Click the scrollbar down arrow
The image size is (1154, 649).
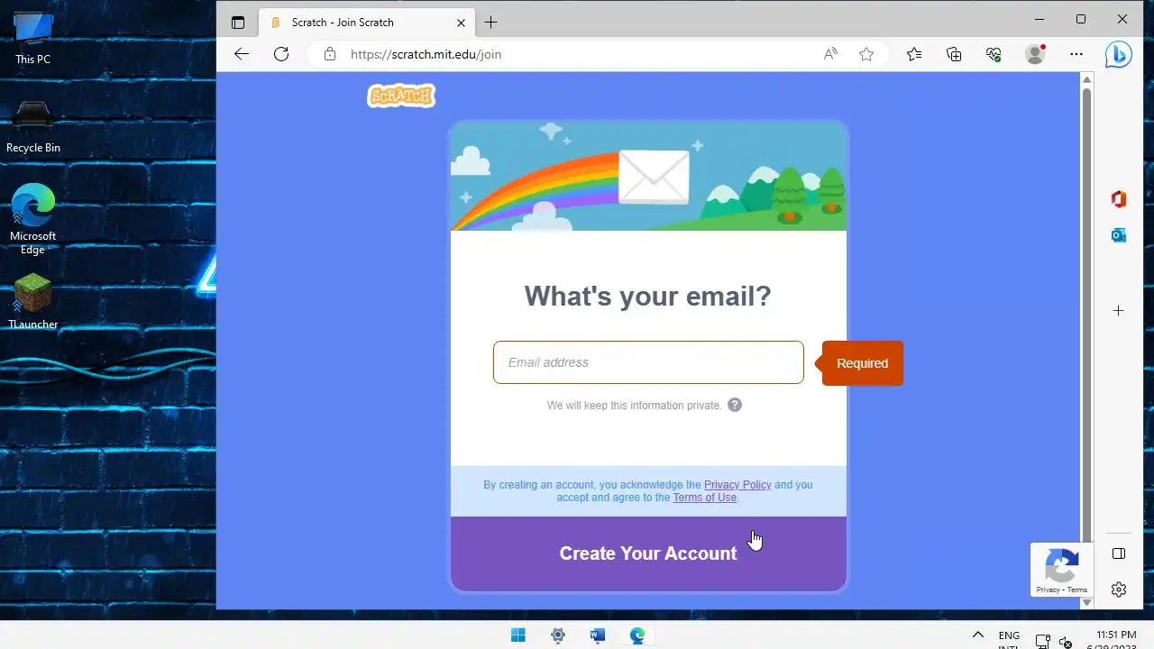coord(1086,602)
